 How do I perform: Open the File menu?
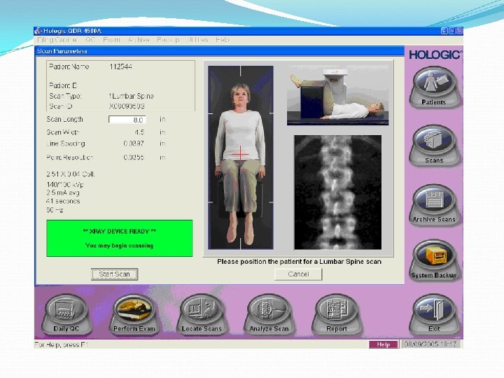point(57,40)
